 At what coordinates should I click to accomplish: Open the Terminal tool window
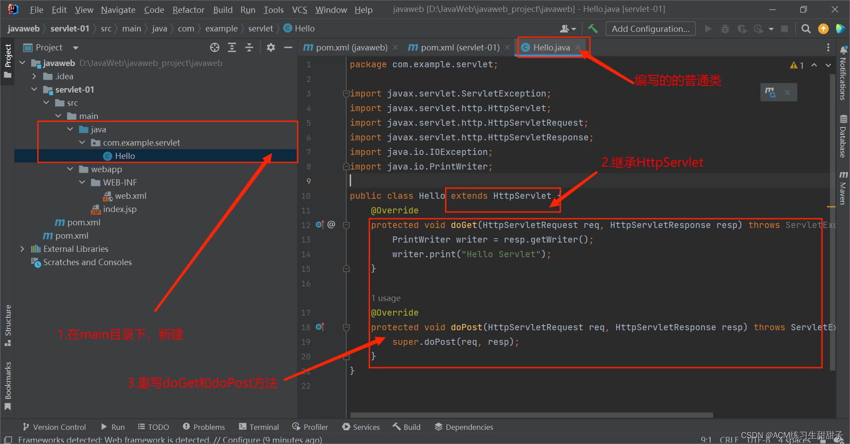click(x=259, y=427)
